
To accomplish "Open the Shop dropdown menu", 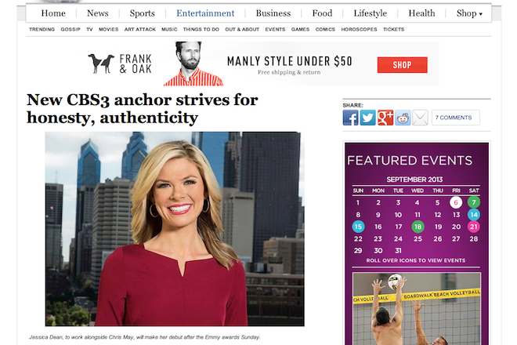I will tap(469, 13).
